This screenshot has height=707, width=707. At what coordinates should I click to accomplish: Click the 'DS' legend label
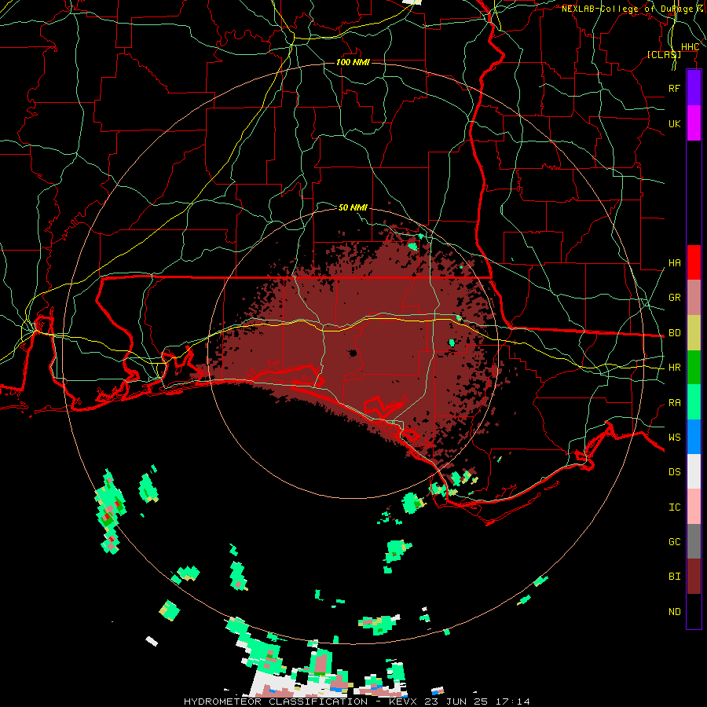click(x=674, y=472)
